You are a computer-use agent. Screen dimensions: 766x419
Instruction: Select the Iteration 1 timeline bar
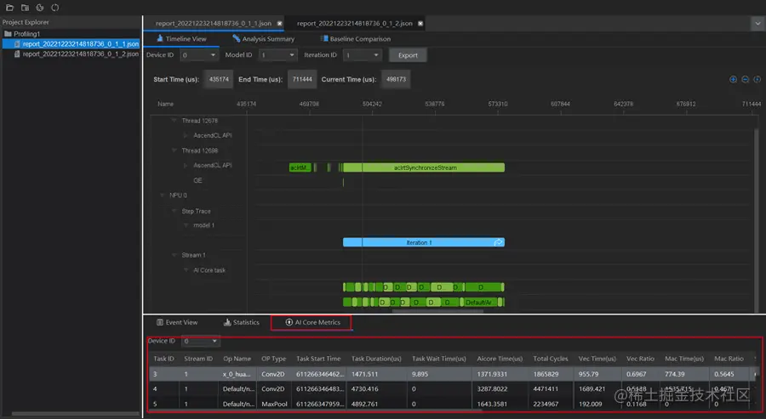[424, 242]
